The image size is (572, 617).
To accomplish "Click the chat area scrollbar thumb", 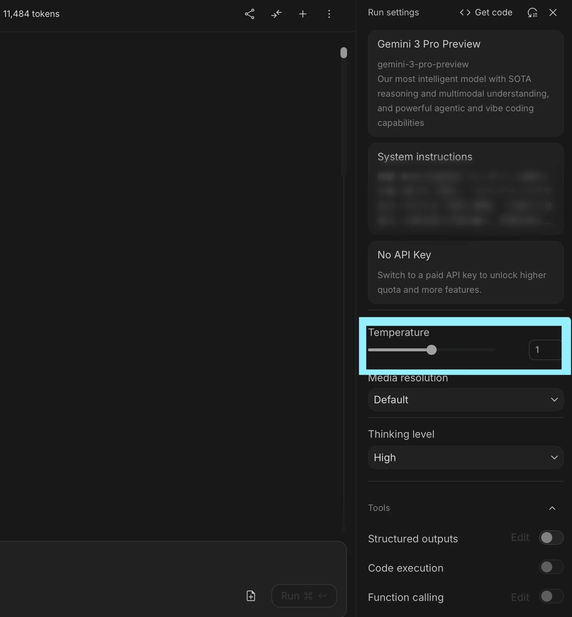I will pos(344,53).
